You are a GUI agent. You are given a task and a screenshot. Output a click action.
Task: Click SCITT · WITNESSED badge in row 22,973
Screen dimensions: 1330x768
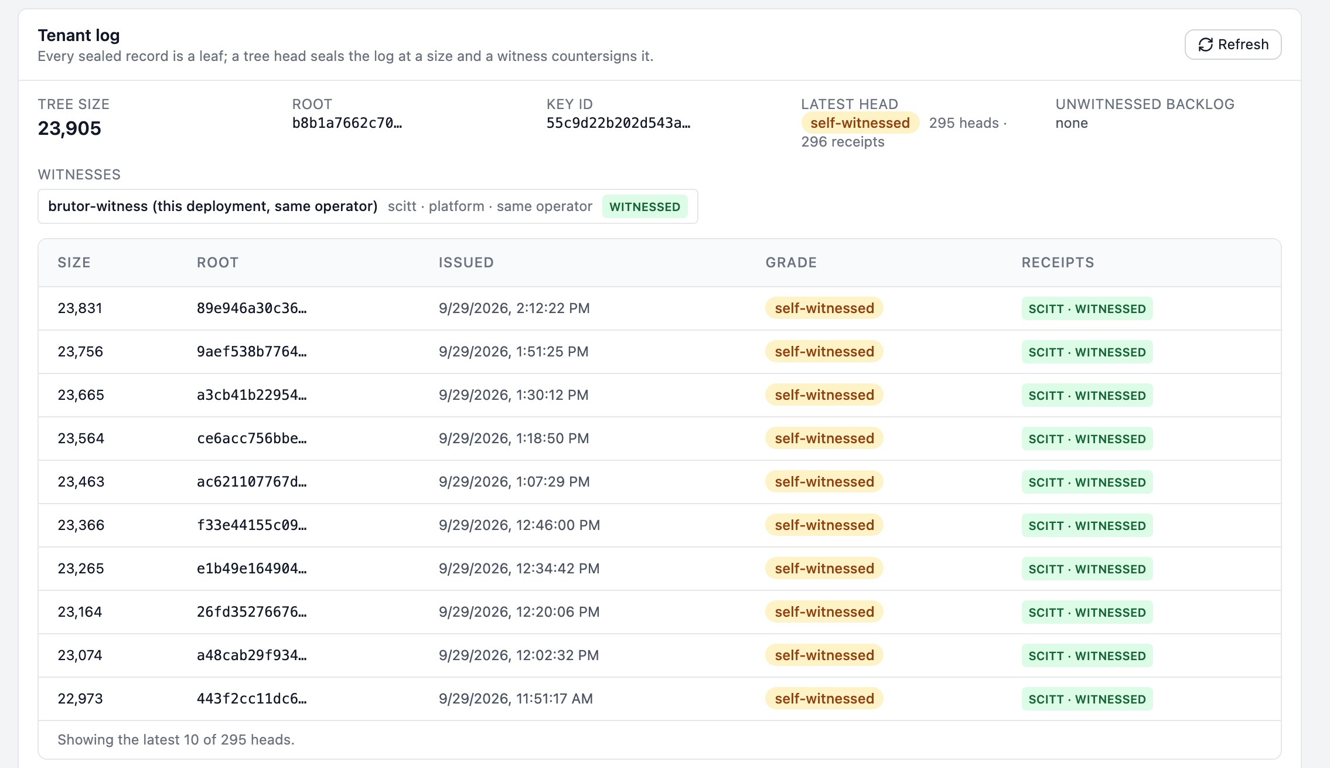(x=1087, y=699)
